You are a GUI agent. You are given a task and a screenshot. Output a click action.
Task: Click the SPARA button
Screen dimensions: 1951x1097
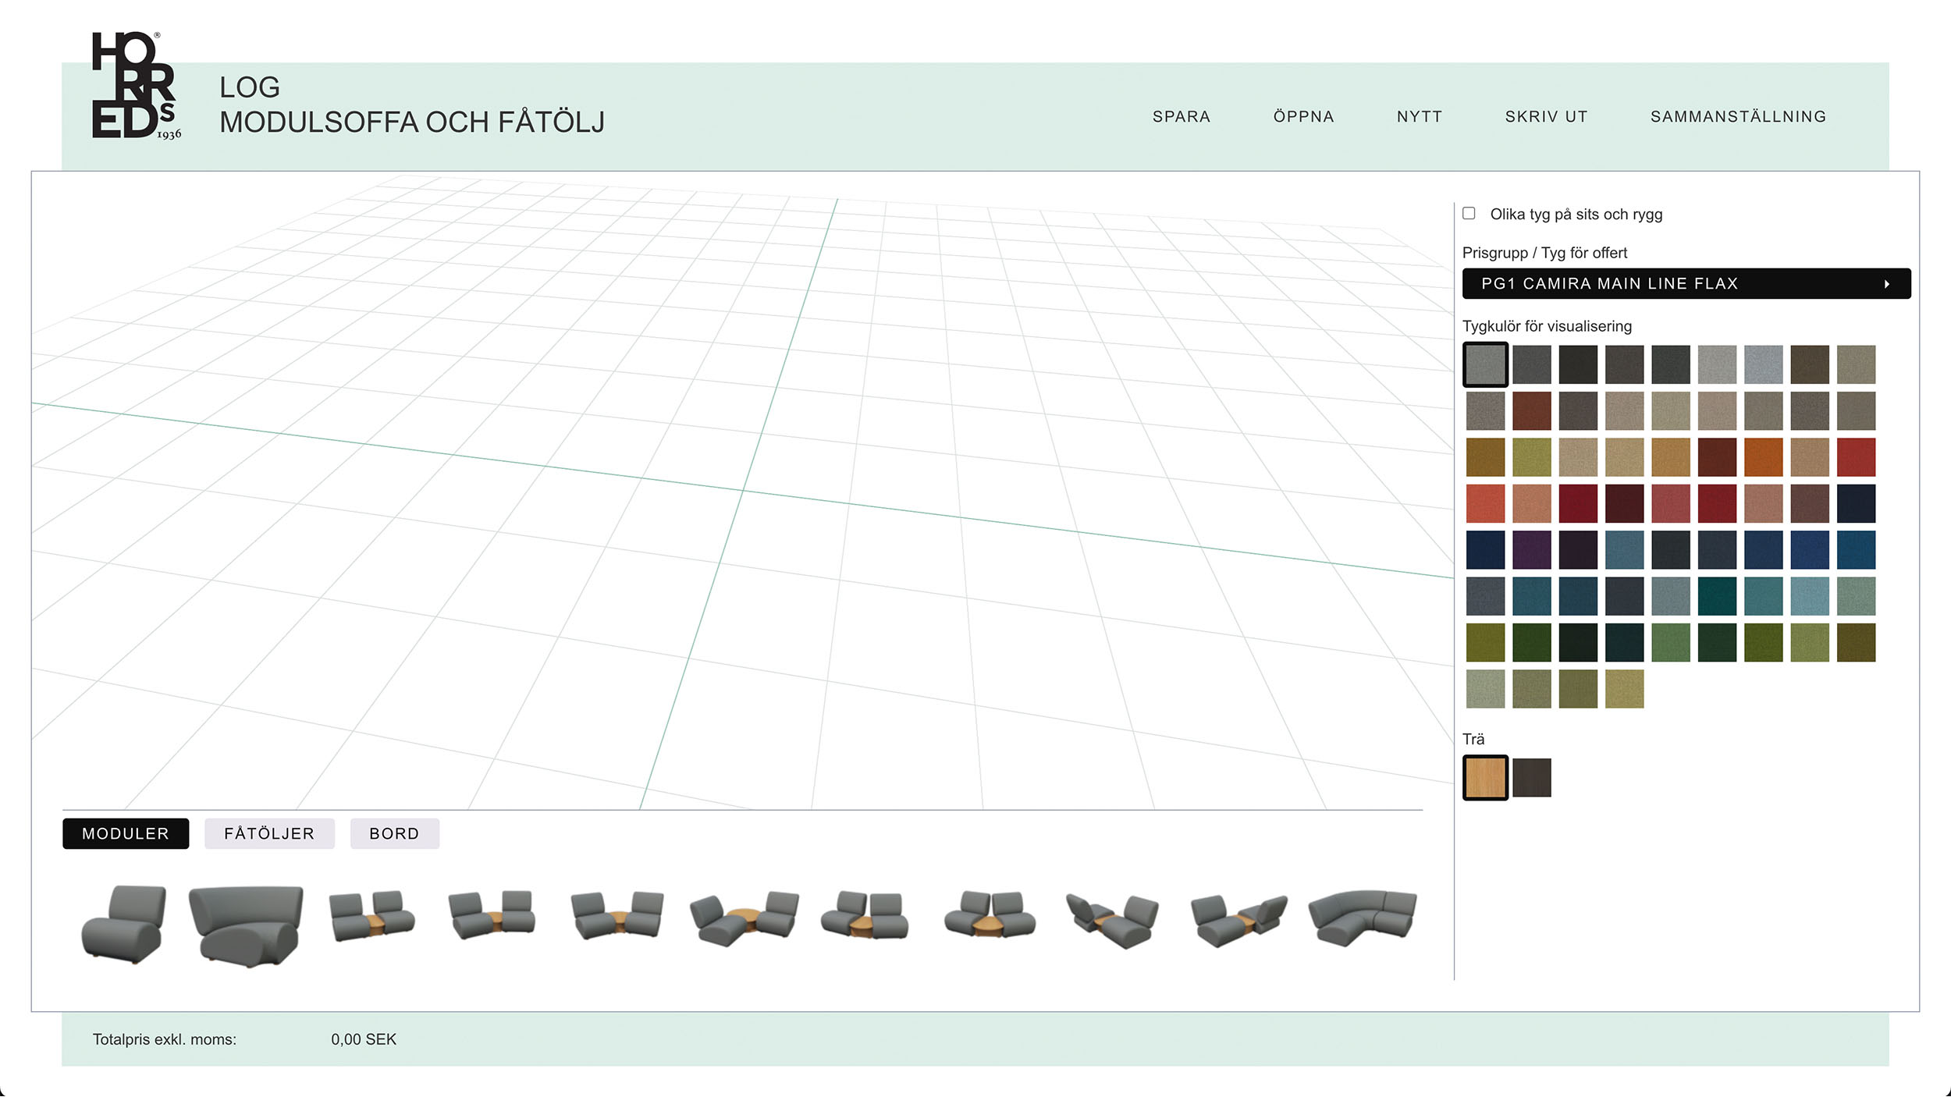click(1182, 117)
